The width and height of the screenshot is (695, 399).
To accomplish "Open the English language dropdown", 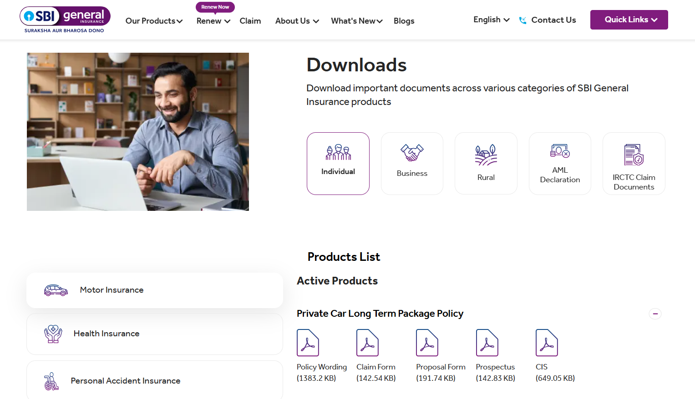I will (491, 20).
